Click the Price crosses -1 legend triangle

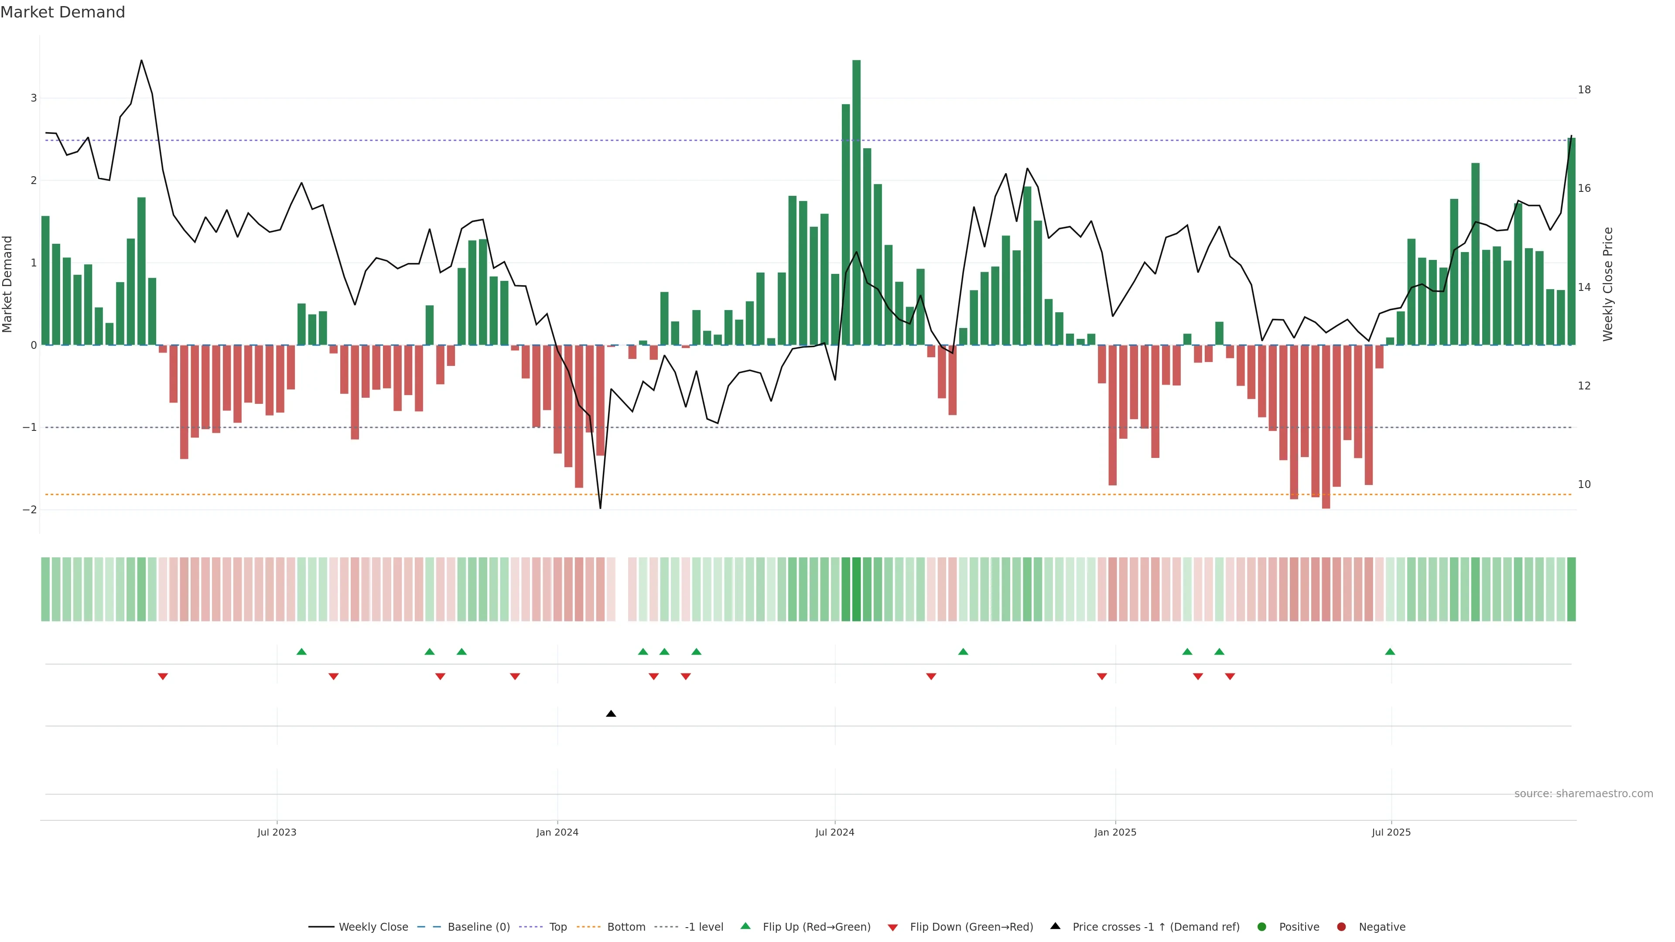pyautogui.click(x=1055, y=926)
